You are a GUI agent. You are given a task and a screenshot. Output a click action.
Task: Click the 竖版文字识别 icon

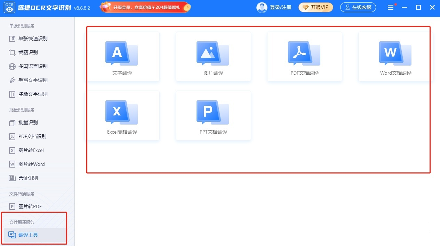[12, 94]
